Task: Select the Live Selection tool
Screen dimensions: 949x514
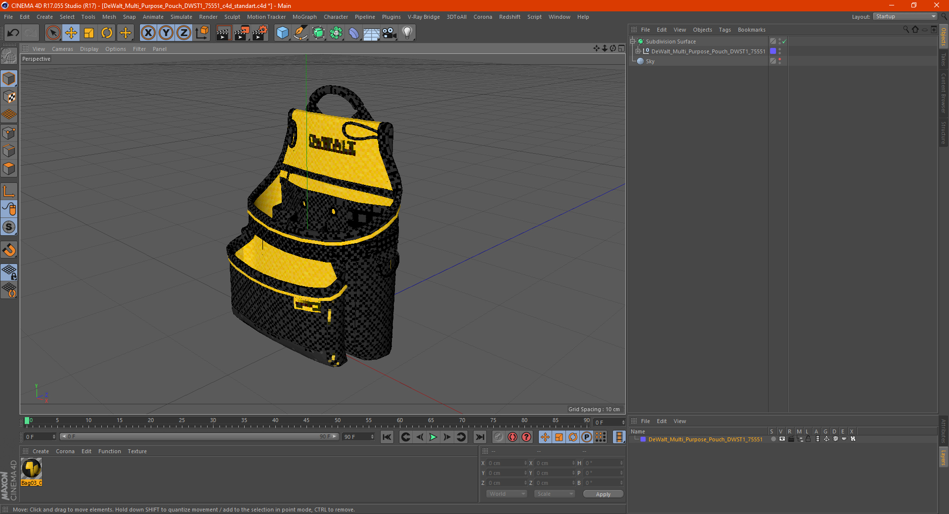Action: (x=53, y=33)
